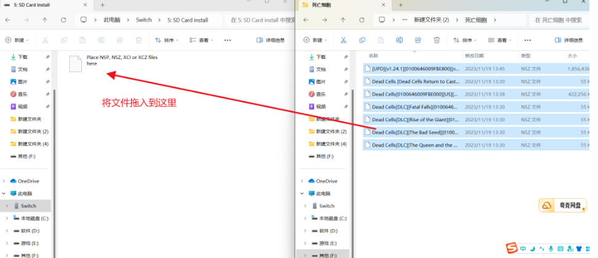598x258 pixels.
Task: Open 新建 dropdown in left window
Action: point(17,40)
